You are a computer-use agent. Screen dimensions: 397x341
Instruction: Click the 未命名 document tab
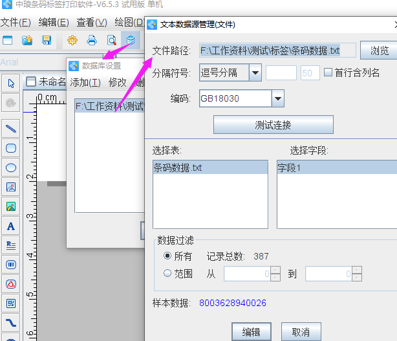point(45,82)
